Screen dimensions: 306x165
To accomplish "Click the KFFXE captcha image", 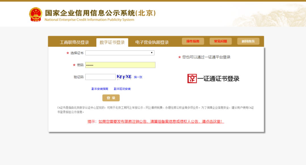I will (124, 77).
